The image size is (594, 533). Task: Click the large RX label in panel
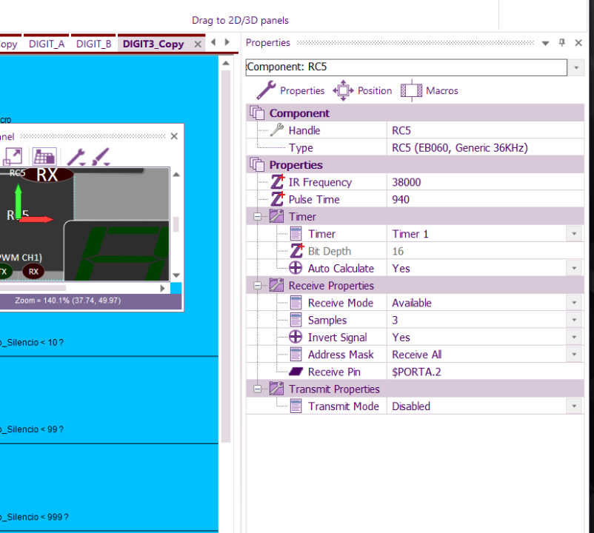(x=47, y=175)
